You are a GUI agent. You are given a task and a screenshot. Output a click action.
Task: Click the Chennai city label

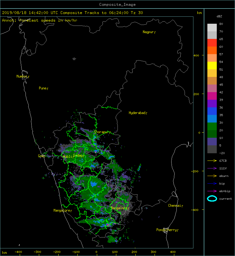pos(175,206)
